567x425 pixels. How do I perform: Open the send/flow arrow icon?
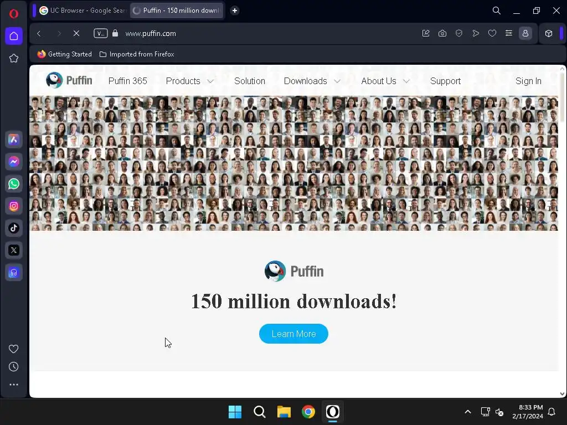click(476, 33)
